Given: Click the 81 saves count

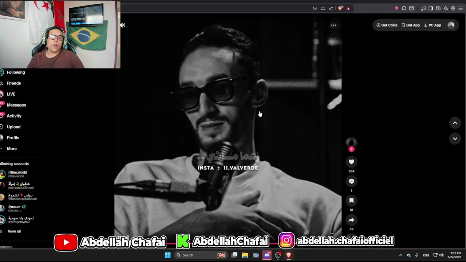Looking at the screenshot, I should click(351, 210).
